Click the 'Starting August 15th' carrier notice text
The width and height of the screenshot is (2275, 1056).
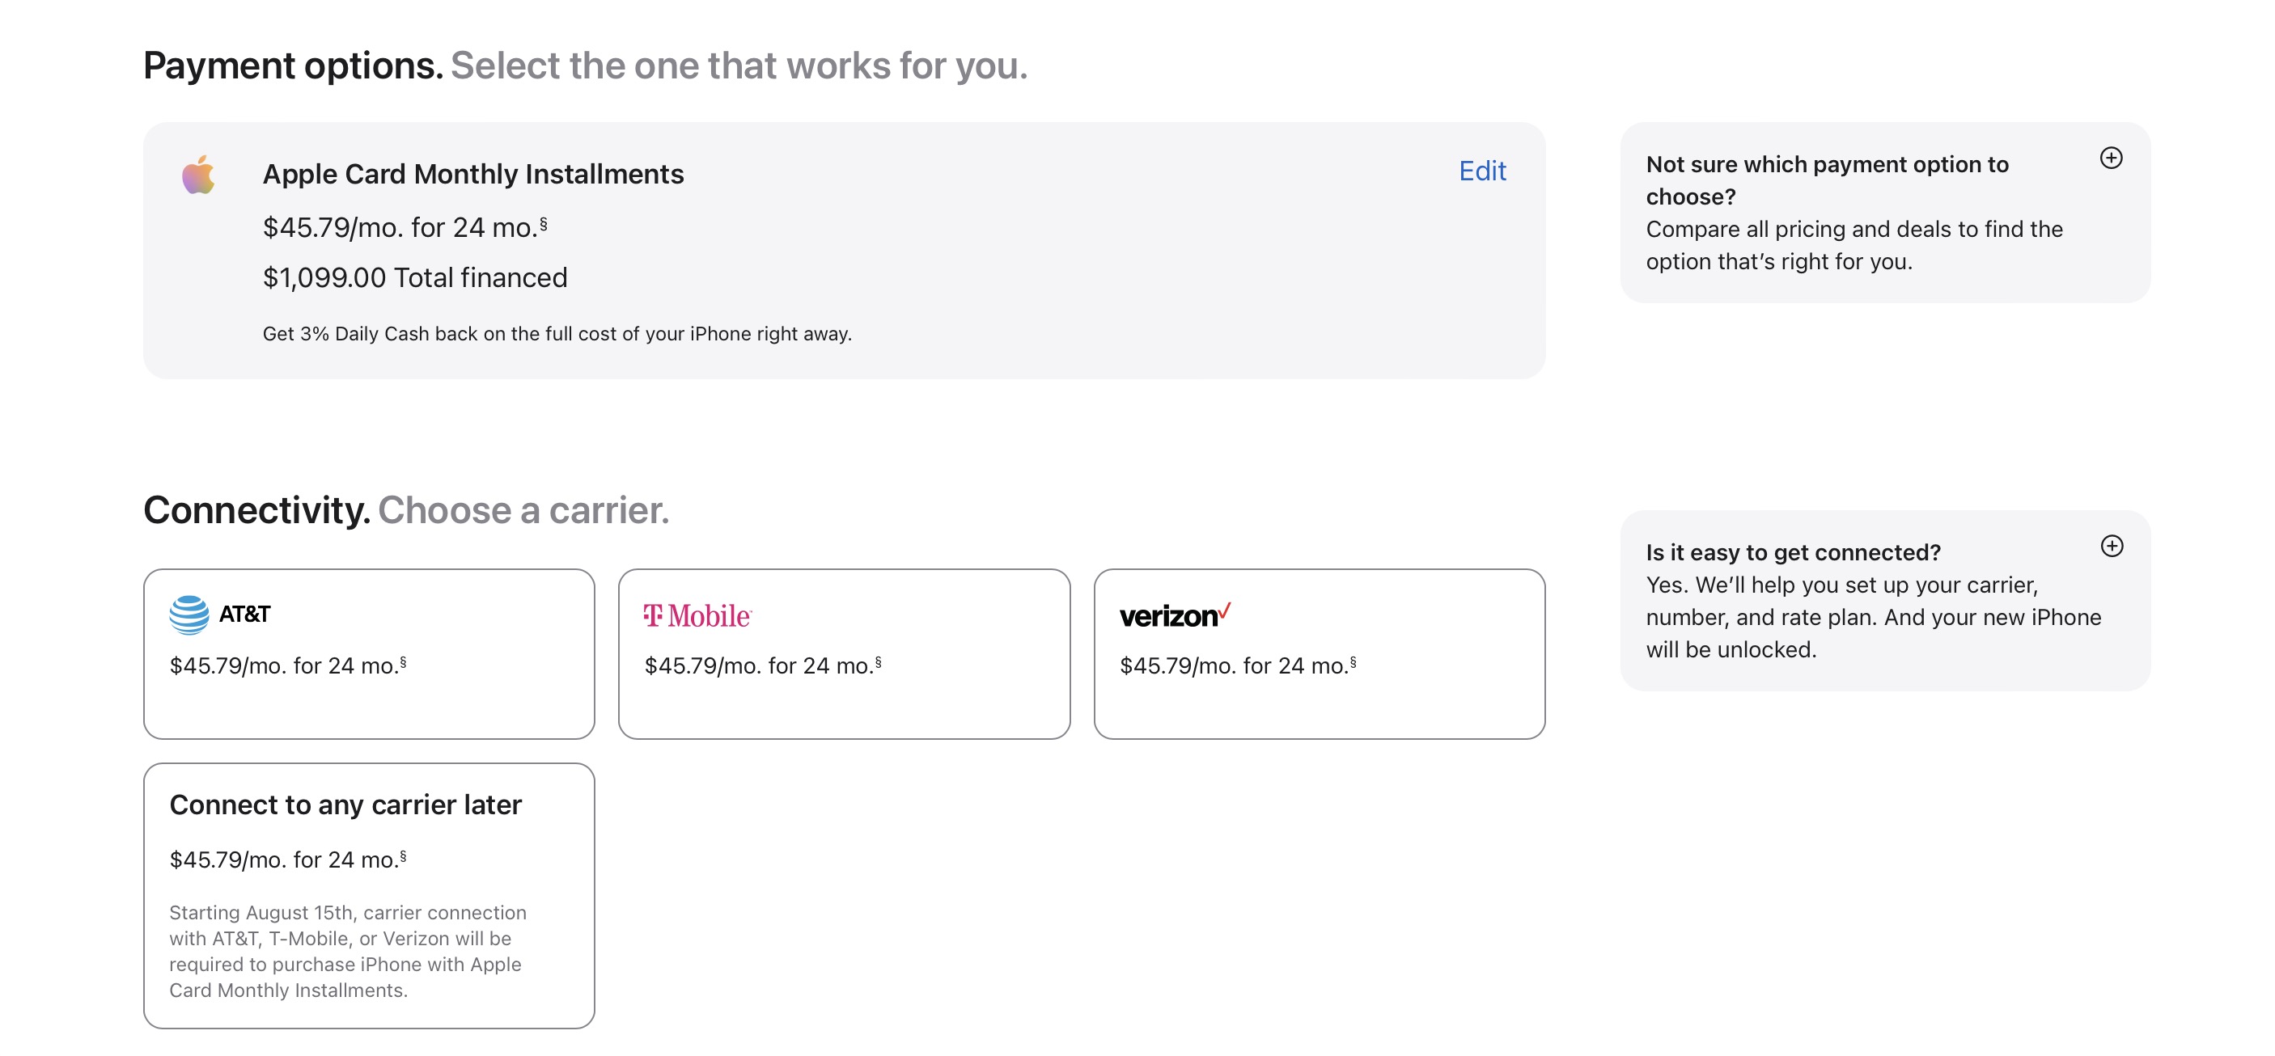(x=348, y=951)
